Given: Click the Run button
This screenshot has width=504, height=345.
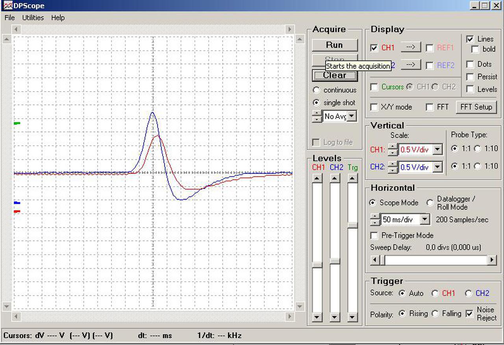Looking at the screenshot, I should pyautogui.click(x=335, y=45).
